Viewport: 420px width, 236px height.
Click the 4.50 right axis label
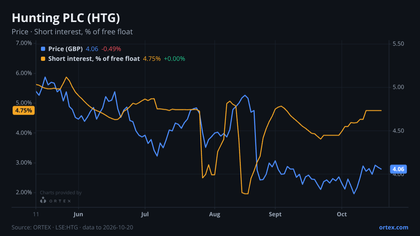click(x=399, y=131)
